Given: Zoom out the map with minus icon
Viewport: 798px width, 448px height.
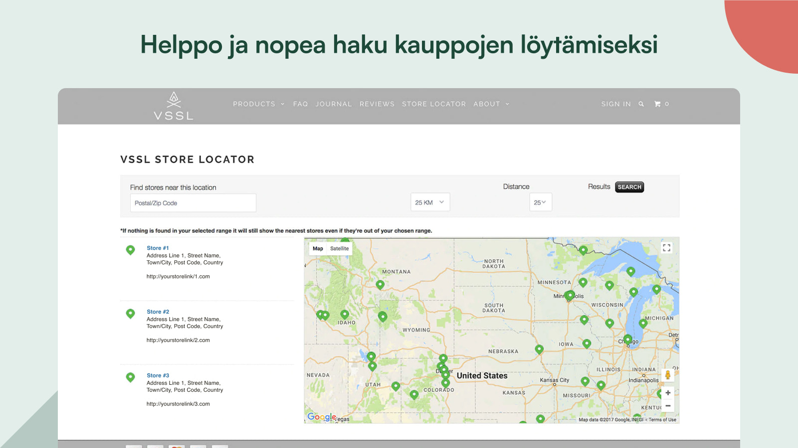Looking at the screenshot, I should pos(668,406).
